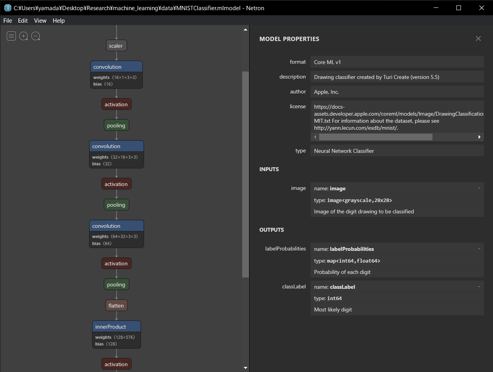Select the convolution node with 16×1×3×3 weights
The image size is (493, 372).
click(116, 67)
